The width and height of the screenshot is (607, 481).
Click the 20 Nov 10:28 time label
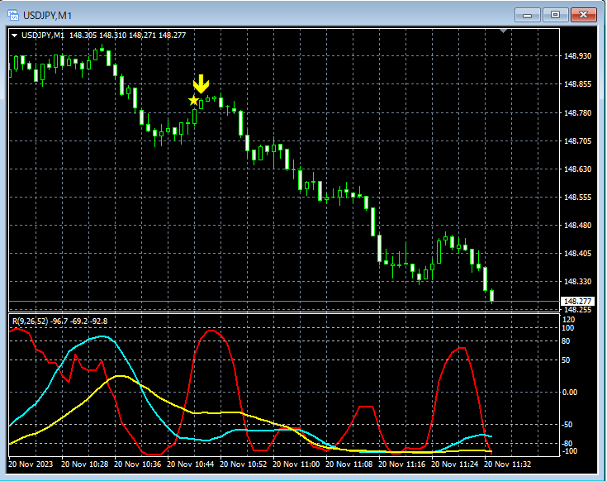84,464
